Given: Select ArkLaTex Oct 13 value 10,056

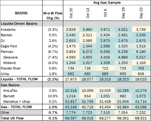Looking at the screenshot, I should (87, 91).
